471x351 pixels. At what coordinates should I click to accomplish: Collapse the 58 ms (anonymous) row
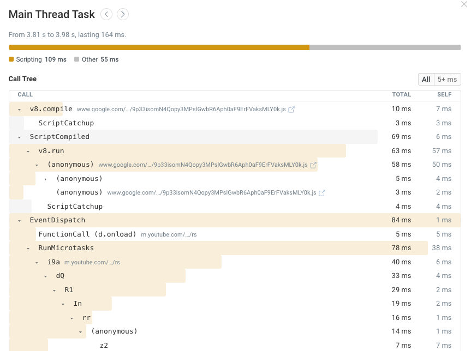pos(37,165)
